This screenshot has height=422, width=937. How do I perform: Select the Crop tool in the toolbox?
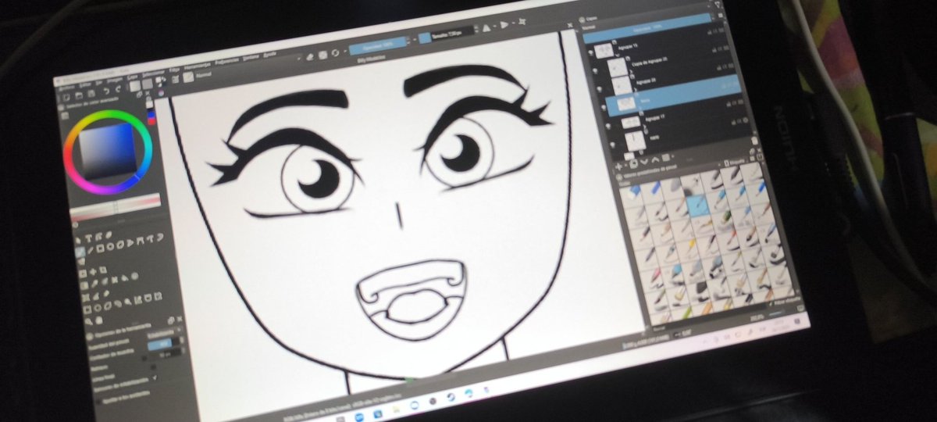(103, 270)
